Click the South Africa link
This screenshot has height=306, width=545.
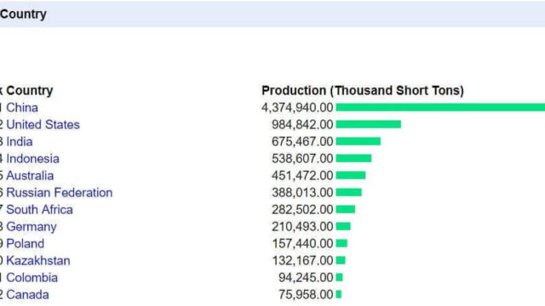(40, 210)
